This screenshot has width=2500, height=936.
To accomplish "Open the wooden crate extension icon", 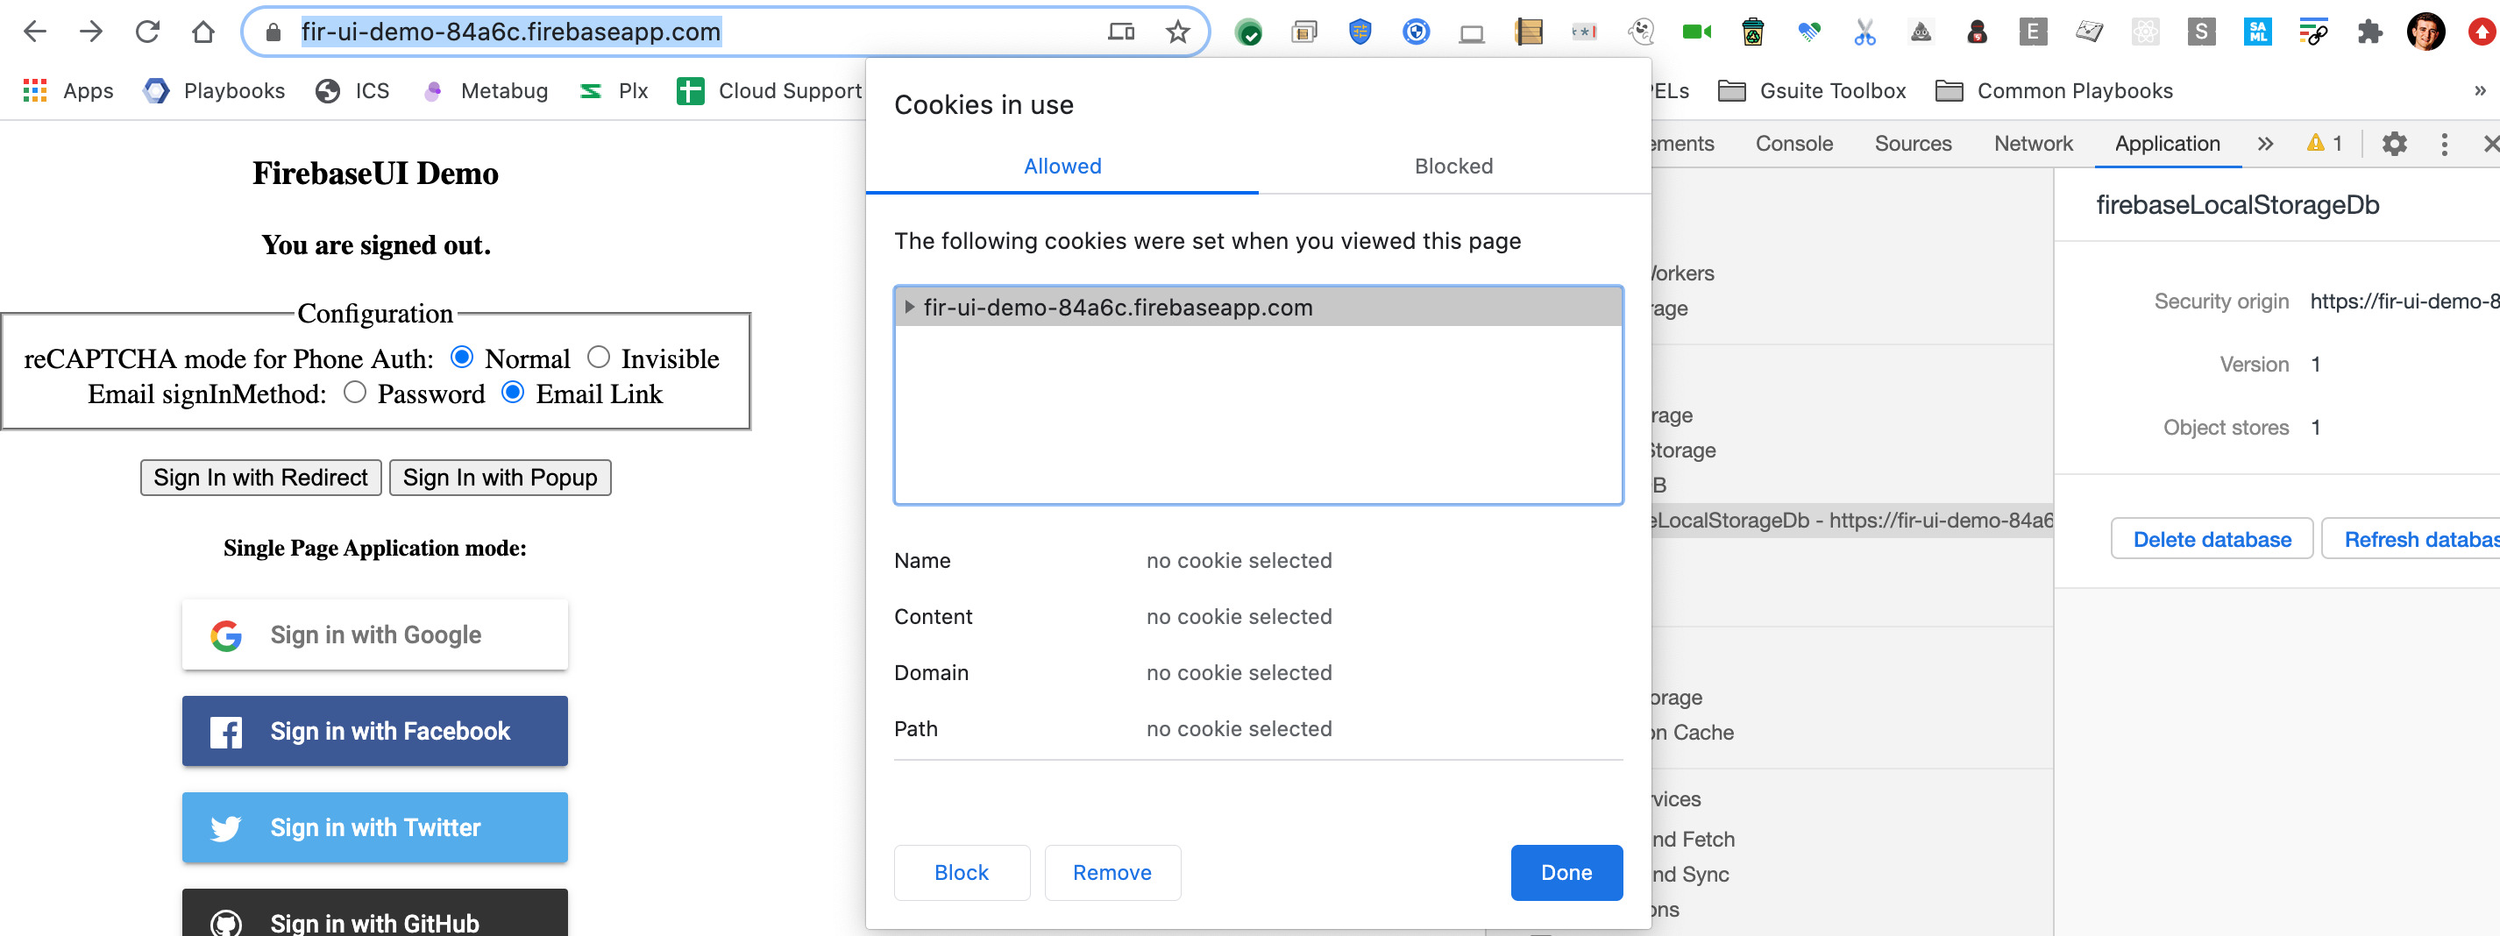I will pyautogui.click(x=1528, y=32).
